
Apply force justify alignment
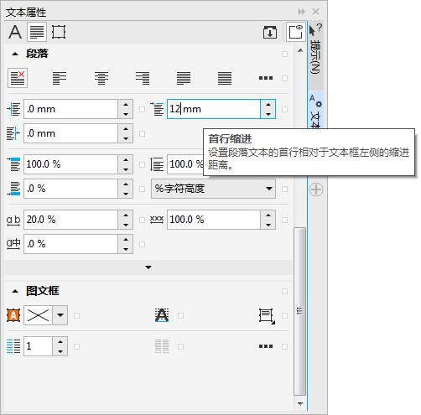pyautogui.click(x=225, y=78)
